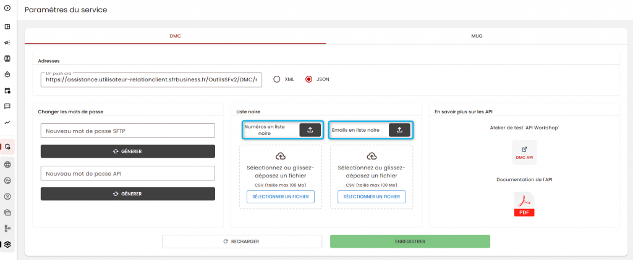Click export icon for Emails en liste noire
This screenshot has width=633, height=260.
[399, 130]
